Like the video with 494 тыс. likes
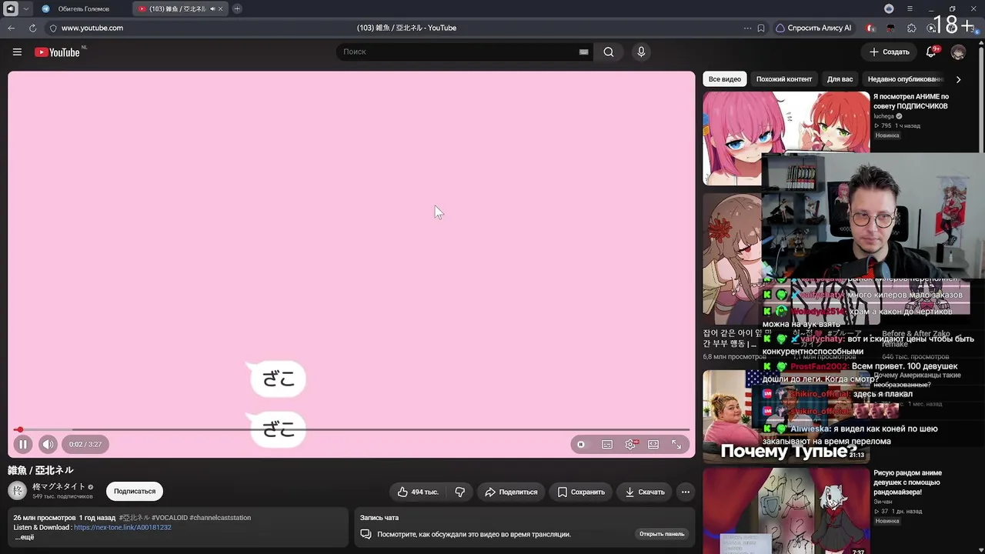The height and width of the screenshot is (554, 985). 418,492
